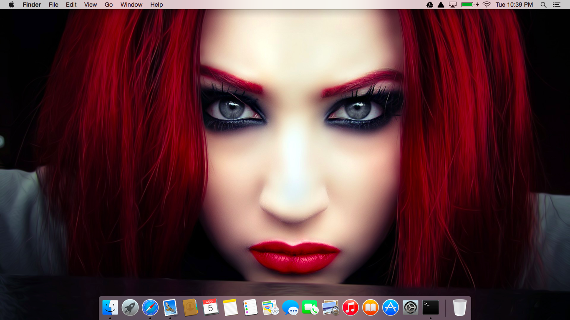Open iBooks orange book icon
The image size is (570, 320).
tap(371, 308)
